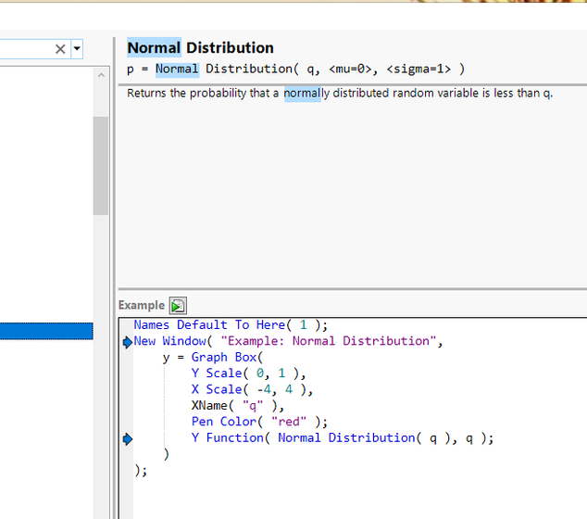Image resolution: width=587 pixels, height=519 pixels.
Task: Click the Pen Color( "red" ) code line
Action: 259,422
